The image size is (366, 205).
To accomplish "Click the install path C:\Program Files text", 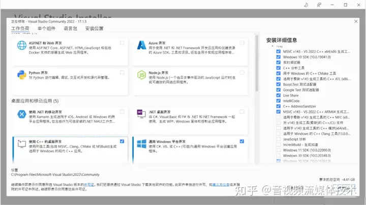I will (x=55, y=174).
